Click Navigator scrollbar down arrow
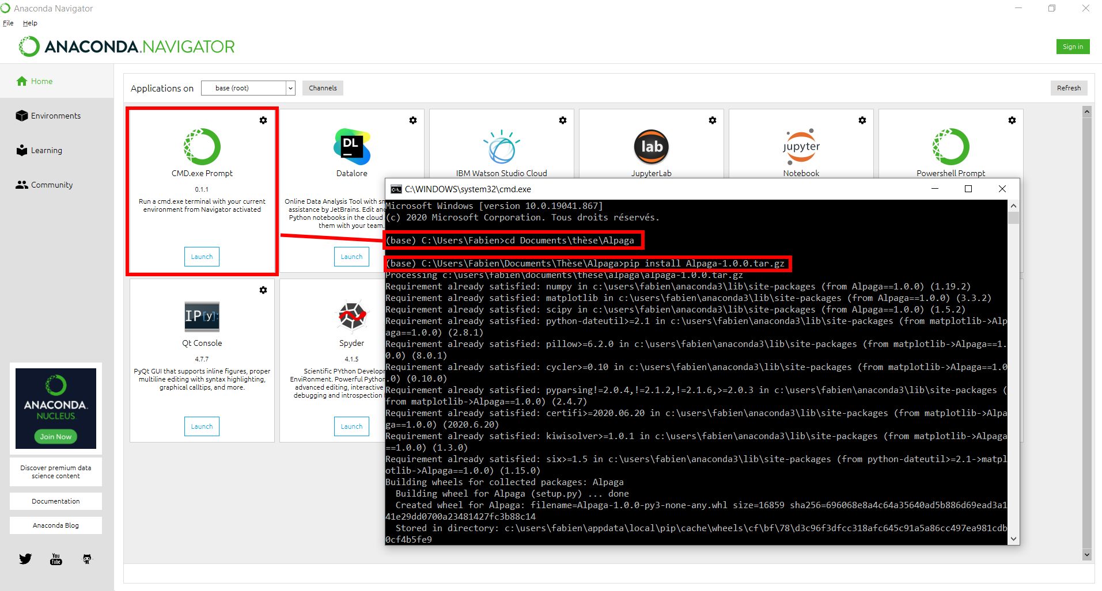1102x591 pixels. tap(1087, 555)
